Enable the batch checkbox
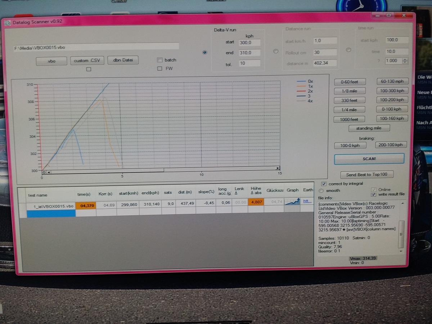This screenshot has width=432, height=324. coord(160,60)
